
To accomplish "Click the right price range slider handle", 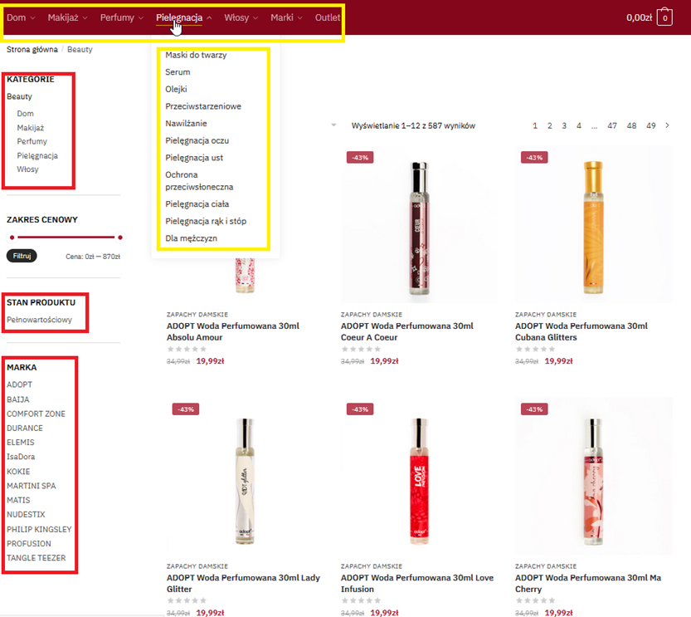I will (x=120, y=237).
